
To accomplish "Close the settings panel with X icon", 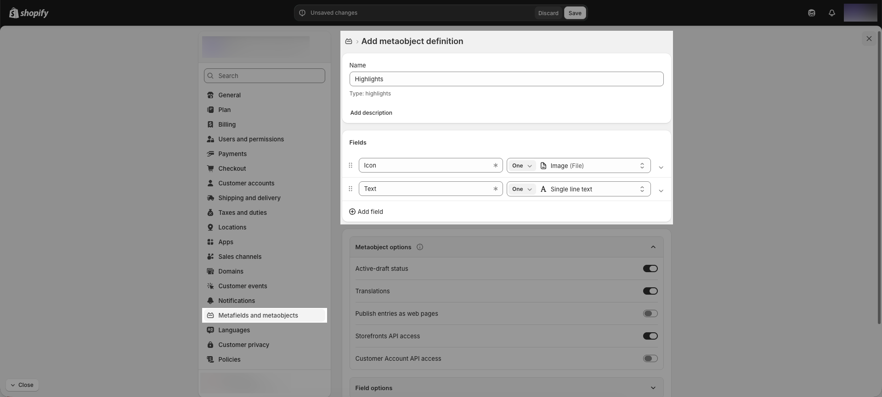I will click(x=869, y=39).
